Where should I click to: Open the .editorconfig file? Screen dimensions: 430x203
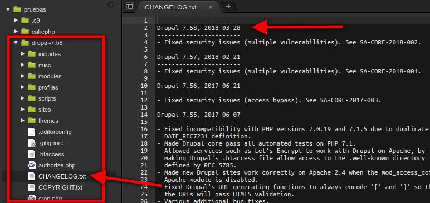click(x=55, y=132)
